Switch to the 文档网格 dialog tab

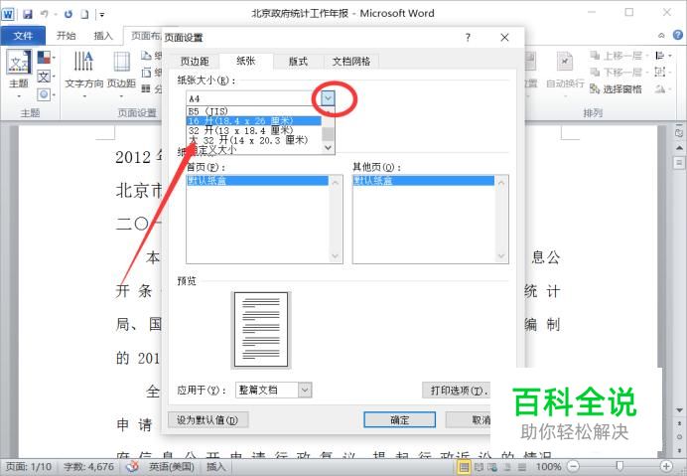click(x=351, y=62)
